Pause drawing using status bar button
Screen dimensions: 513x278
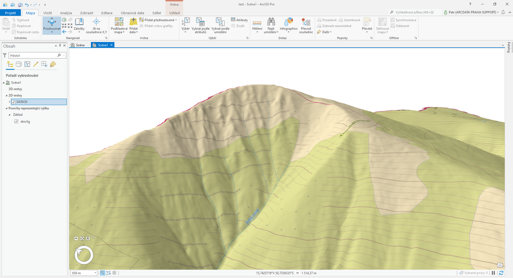(493, 273)
